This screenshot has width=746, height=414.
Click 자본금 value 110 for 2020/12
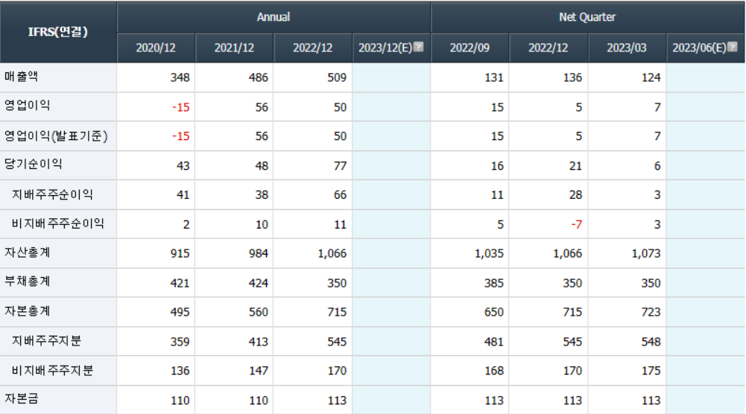click(x=180, y=401)
